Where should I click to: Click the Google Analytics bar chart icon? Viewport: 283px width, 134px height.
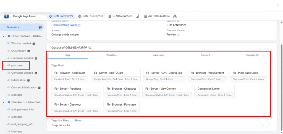[138, 16]
